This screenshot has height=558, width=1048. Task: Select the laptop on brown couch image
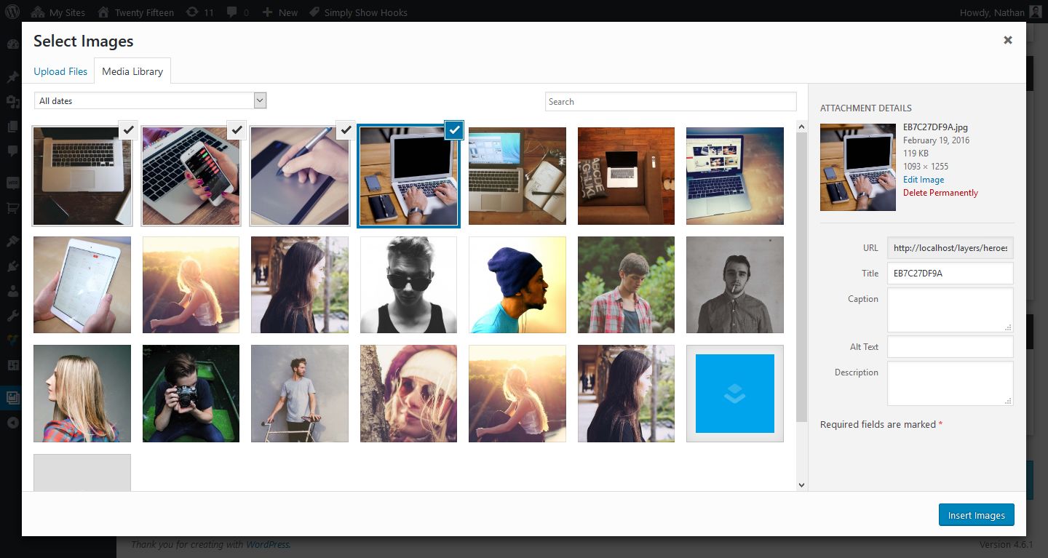(x=626, y=176)
